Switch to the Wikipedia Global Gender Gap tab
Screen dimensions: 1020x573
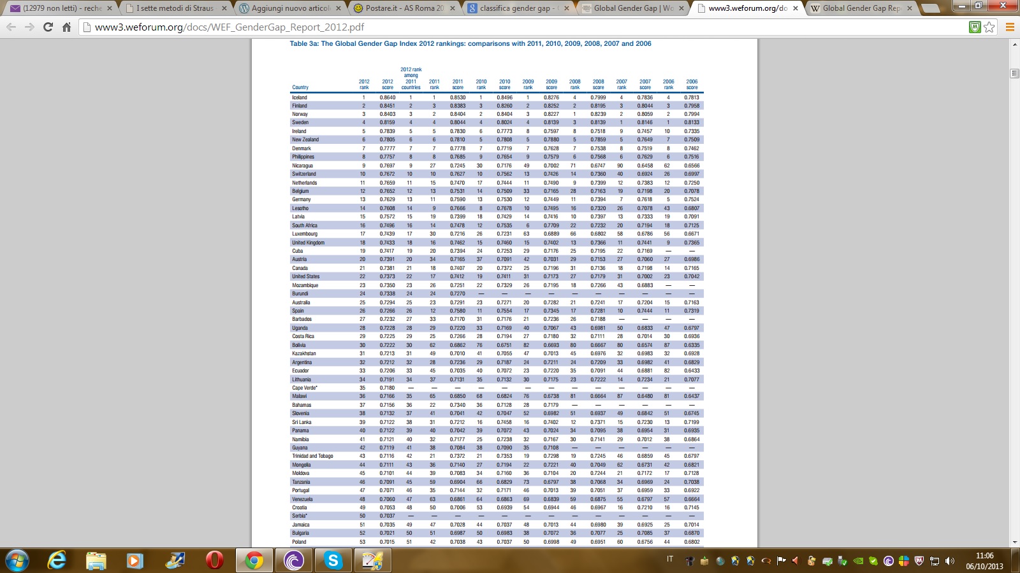[x=861, y=8]
